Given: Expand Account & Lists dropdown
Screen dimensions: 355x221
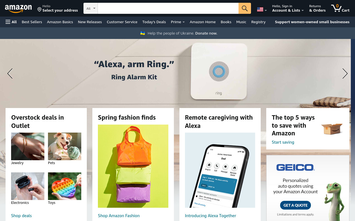Looking at the screenshot, I should tap(288, 8).
